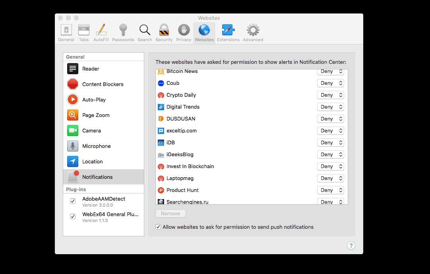Select the Bitcoin News row text
This screenshot has width=430, height=274.
pyautogui.click(x=182, y=71)
